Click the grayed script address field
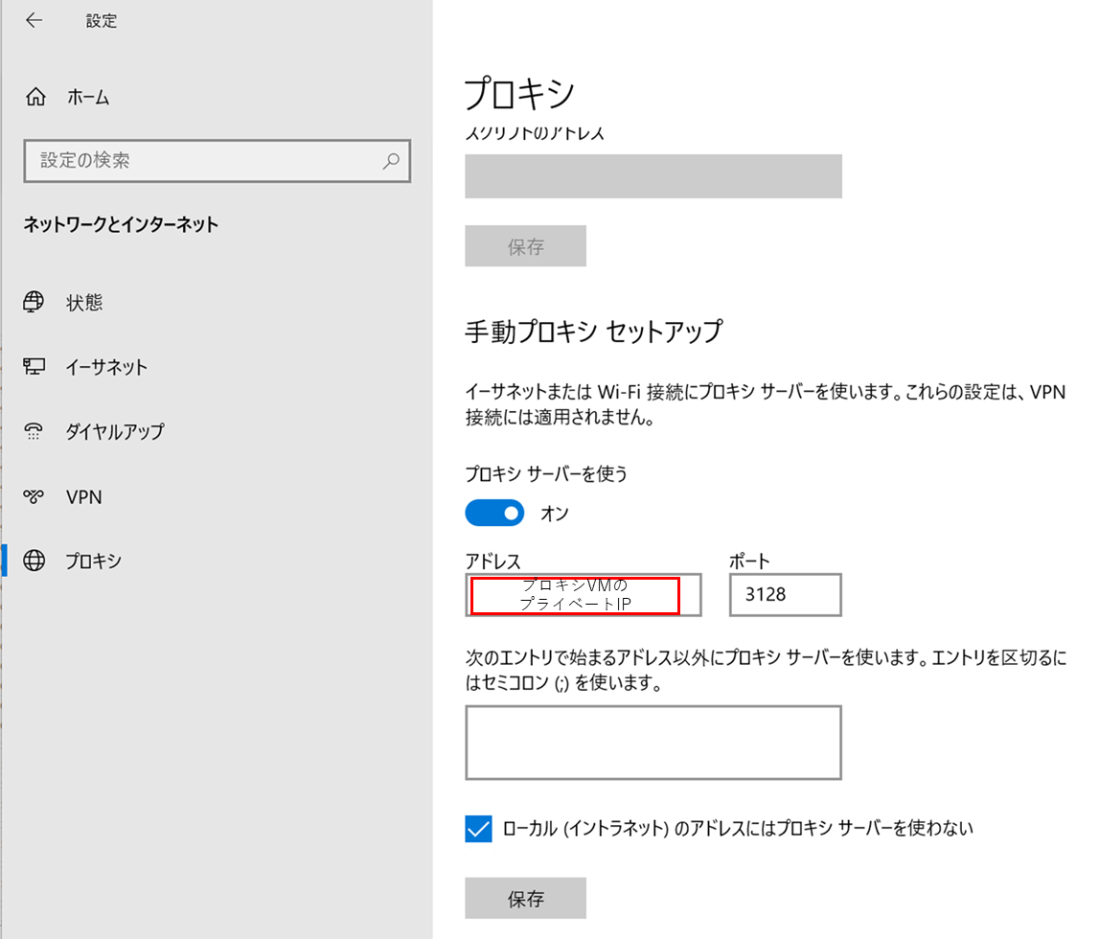Screen dimensions: 1099x939 (x=653, y=176)
